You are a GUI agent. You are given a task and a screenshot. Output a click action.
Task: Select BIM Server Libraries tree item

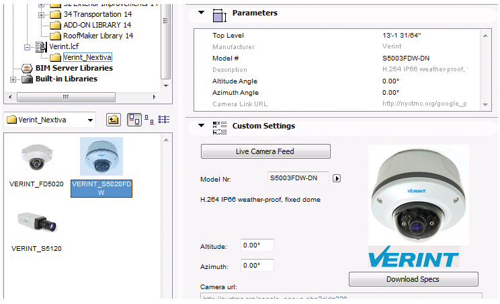coord(74,68)
